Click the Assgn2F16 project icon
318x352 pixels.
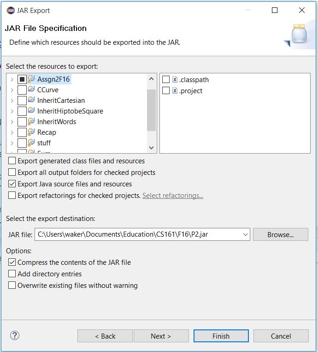point(31,79)
